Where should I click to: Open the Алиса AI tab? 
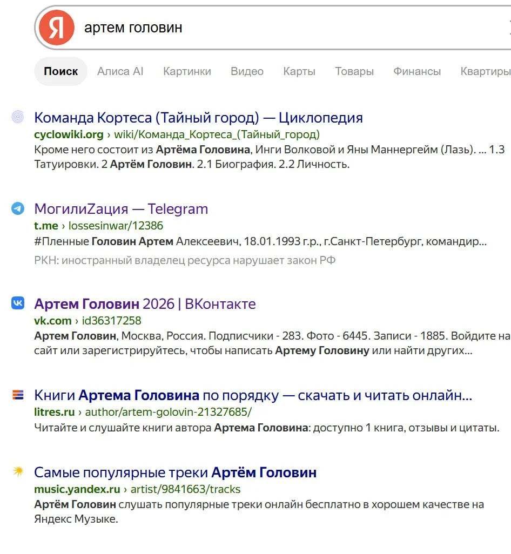pos(120,71)
